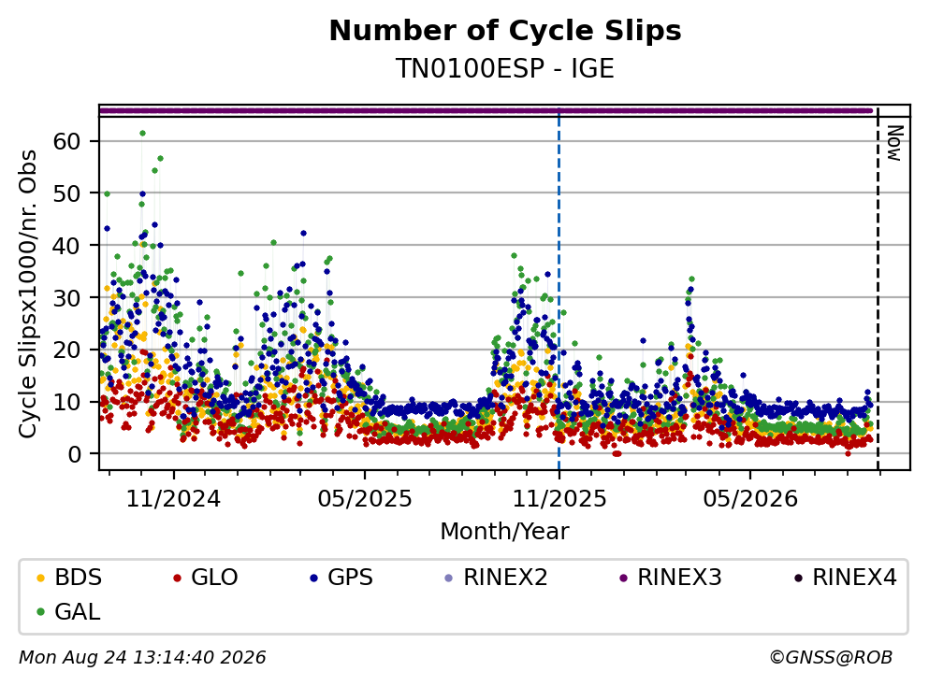The image size is (929, 686).
Task: Click the red GLO legend marker
Action: (177, 578)
